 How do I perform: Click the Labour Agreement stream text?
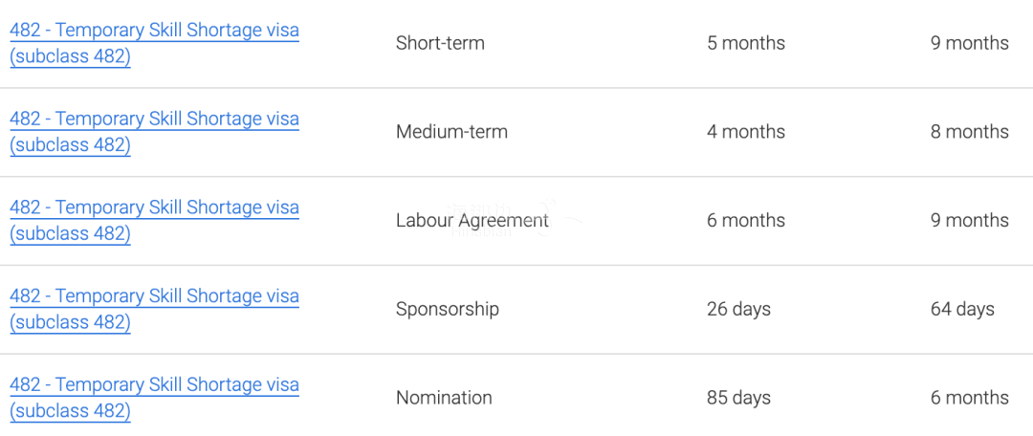473,221
